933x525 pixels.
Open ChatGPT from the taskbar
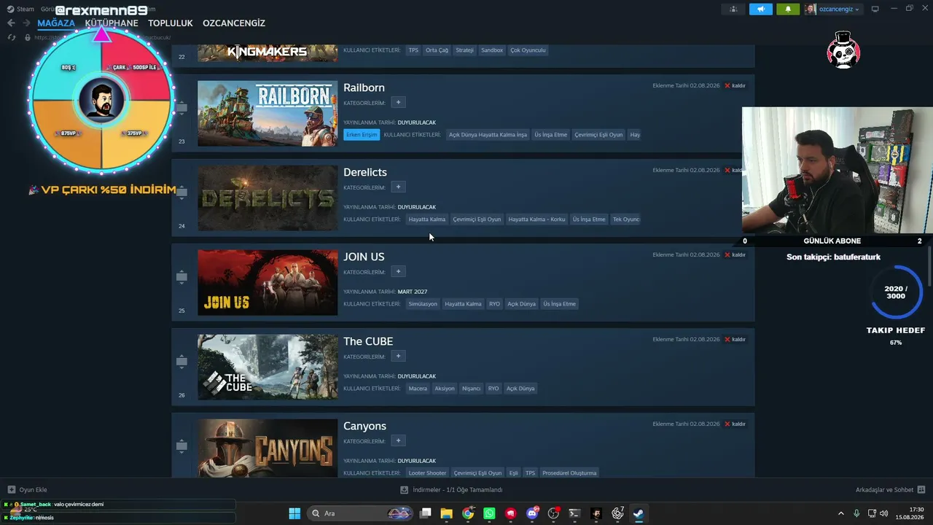point(617,513)
